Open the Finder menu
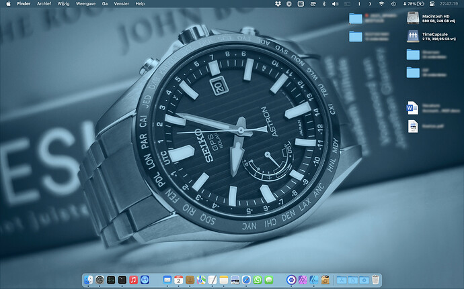Screen dimensions: 464x289 tap(24, 4)
